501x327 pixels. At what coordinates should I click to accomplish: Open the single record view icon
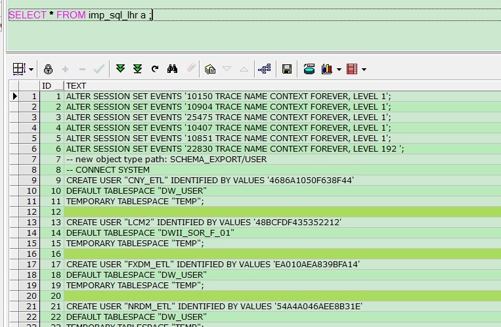click(210, 69)
